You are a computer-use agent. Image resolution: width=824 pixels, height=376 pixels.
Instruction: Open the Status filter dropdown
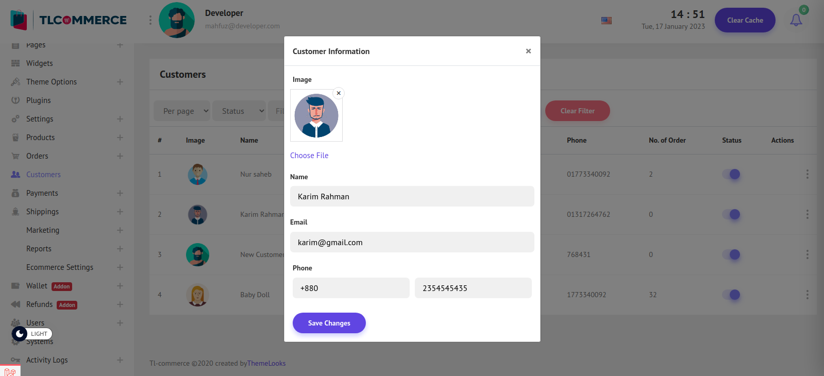239,111
